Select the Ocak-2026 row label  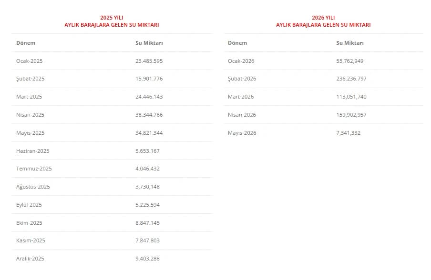(x=241, y=61)
